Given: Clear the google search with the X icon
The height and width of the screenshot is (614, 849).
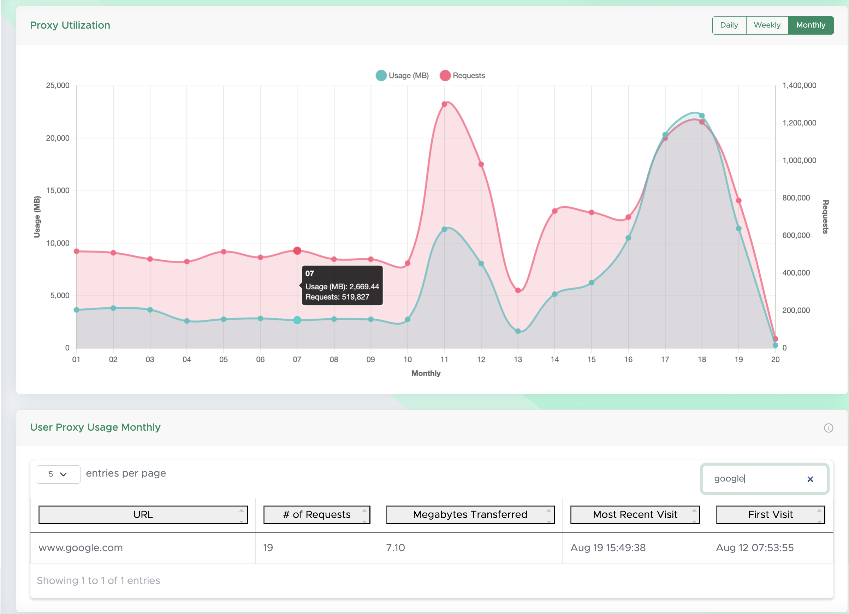Looking at the screenshot, I should (x=810, y=479).
